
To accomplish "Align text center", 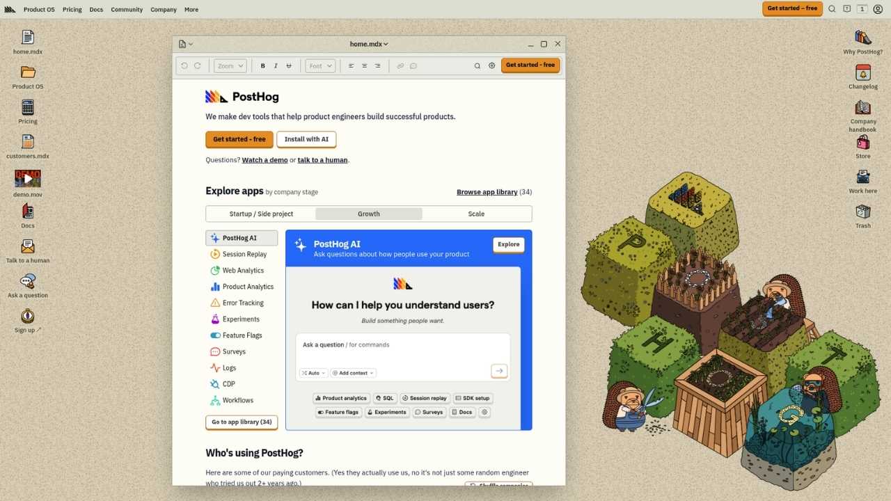I will (x=364, y=65).
